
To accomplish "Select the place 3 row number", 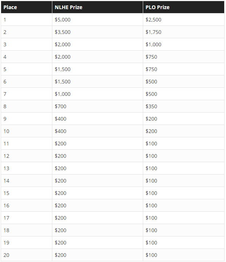I will click(5, 44).
